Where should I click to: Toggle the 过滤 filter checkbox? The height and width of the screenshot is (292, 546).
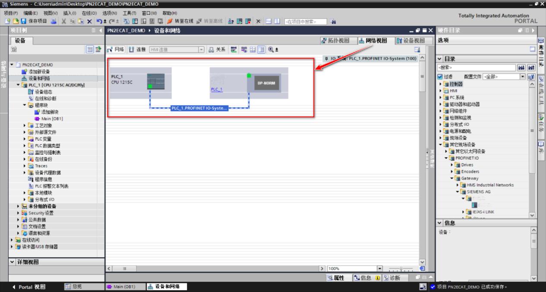440,77
